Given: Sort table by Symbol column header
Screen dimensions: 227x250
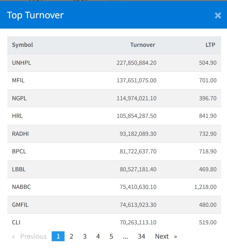Looking at the screenshot, I should [22, 45].
